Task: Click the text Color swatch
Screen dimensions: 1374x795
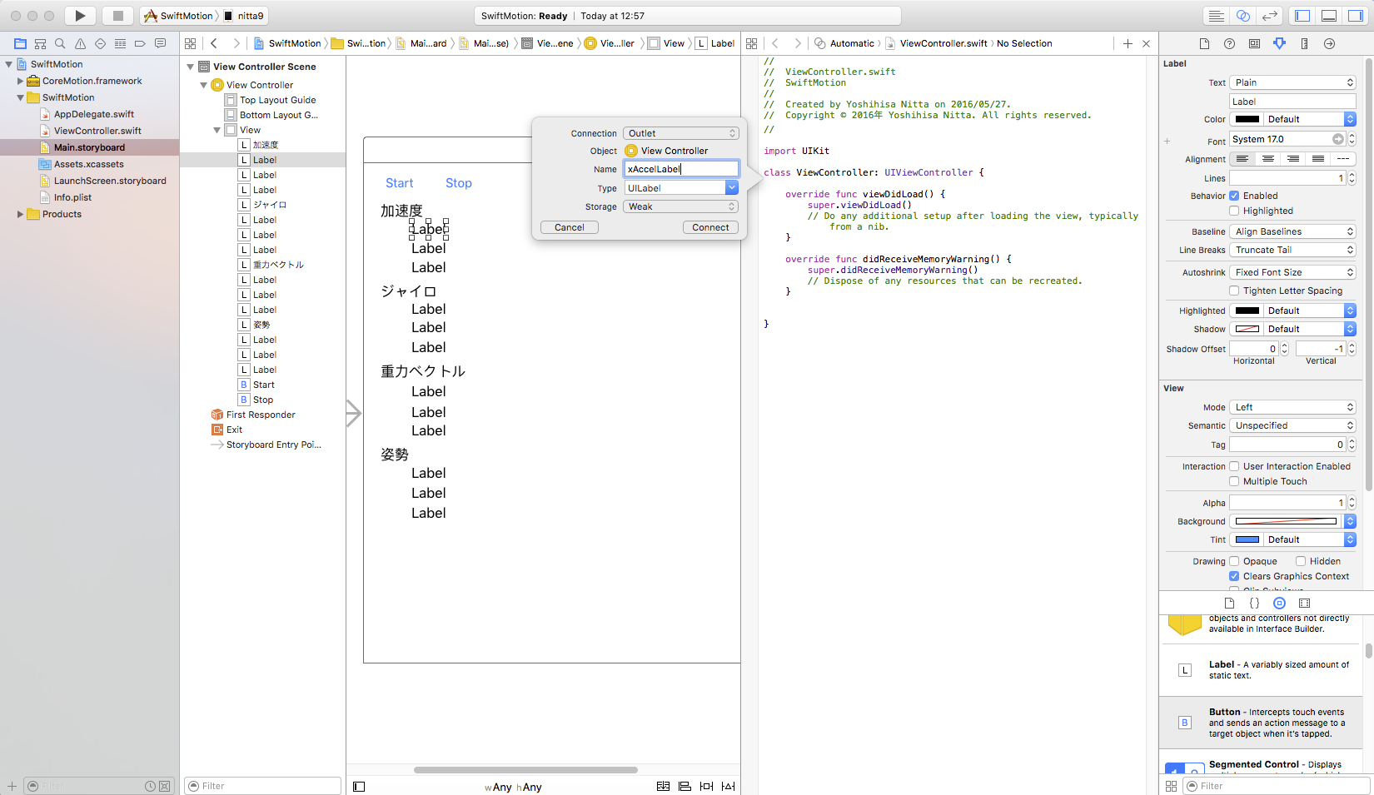Action: tap(1247, 119)
